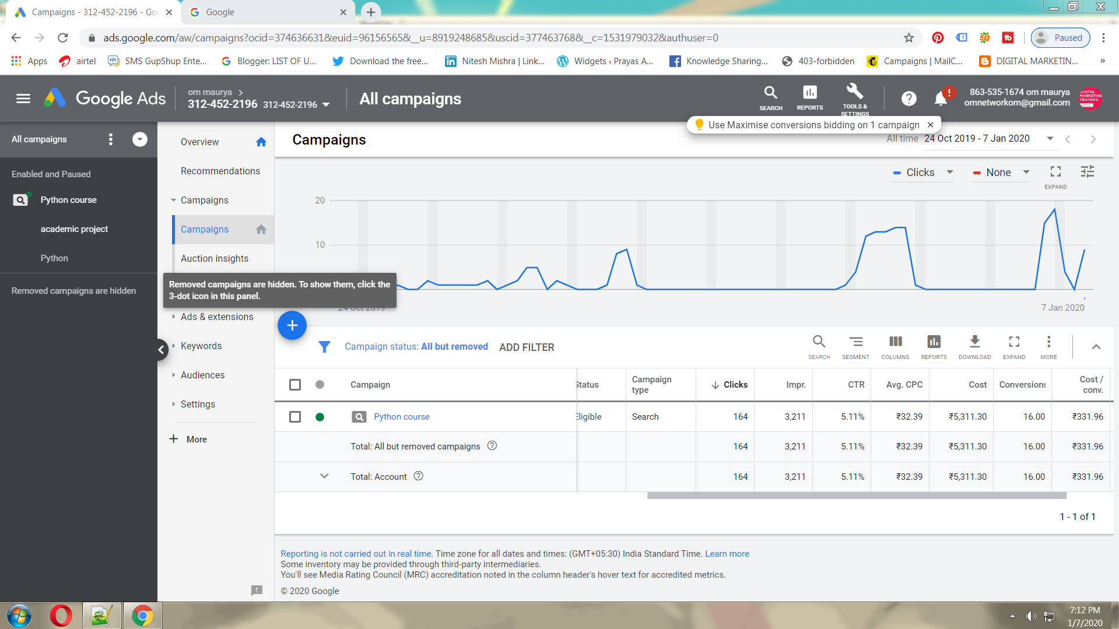This screenshot has height=629, width=1119.
Task: Open Opera from the taskbar
Action: coord(61,616)
